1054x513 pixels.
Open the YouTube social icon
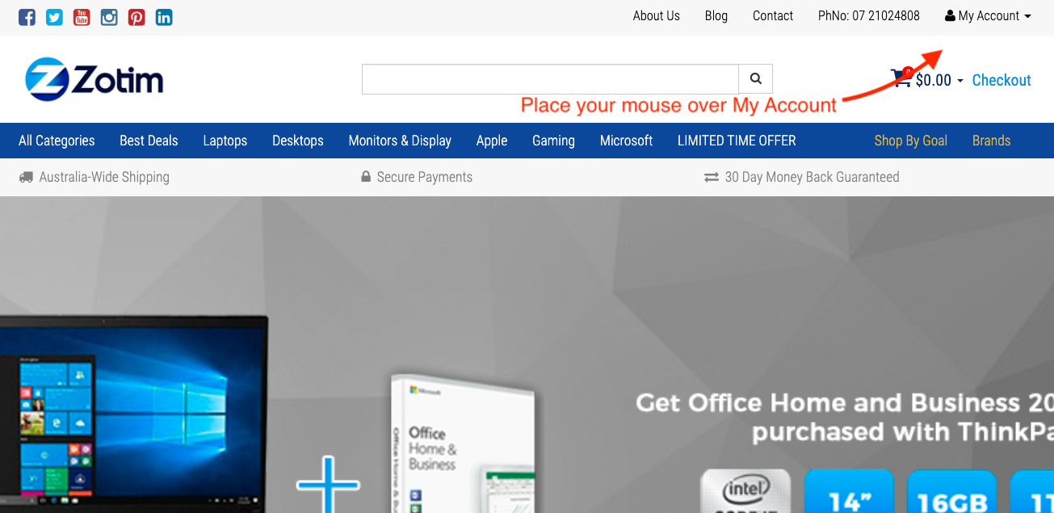click(82, 17)
